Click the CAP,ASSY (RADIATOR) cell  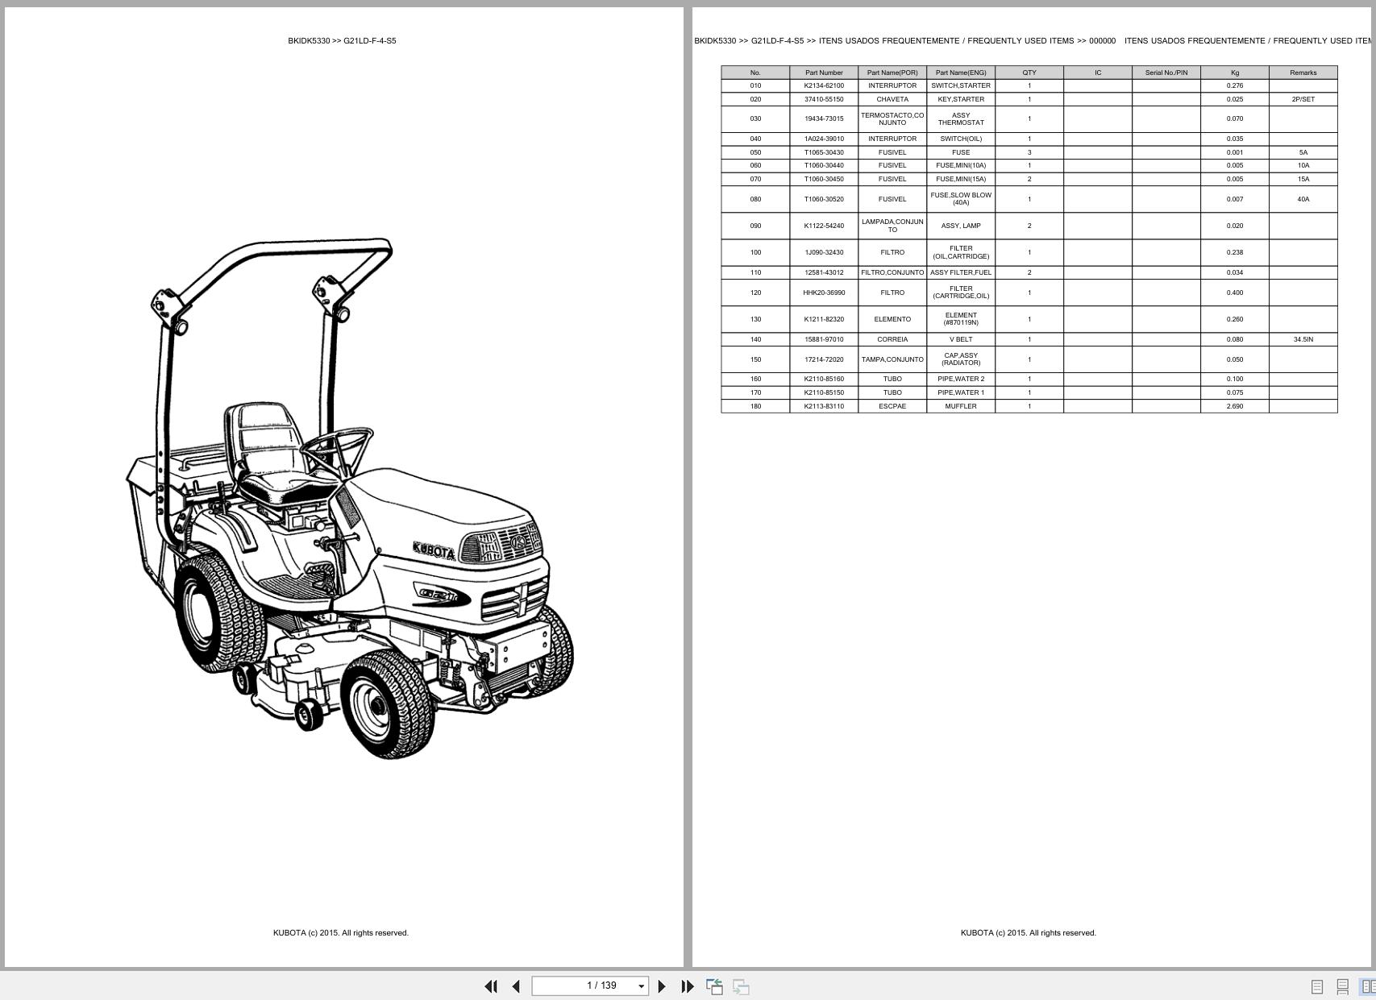961,359
